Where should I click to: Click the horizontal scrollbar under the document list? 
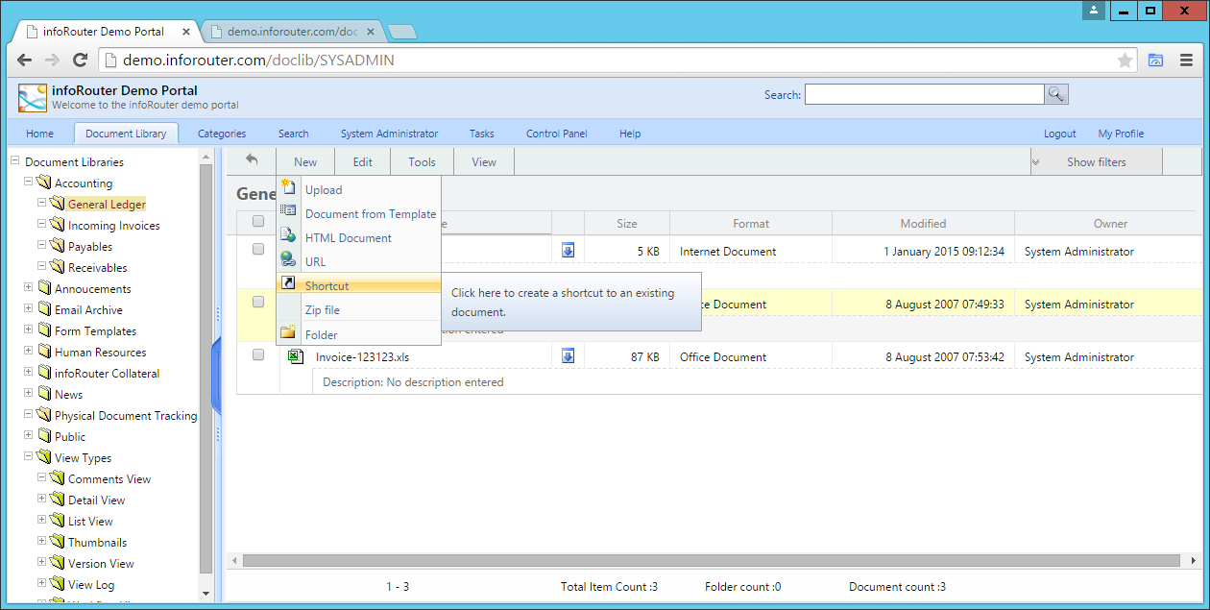711,560
